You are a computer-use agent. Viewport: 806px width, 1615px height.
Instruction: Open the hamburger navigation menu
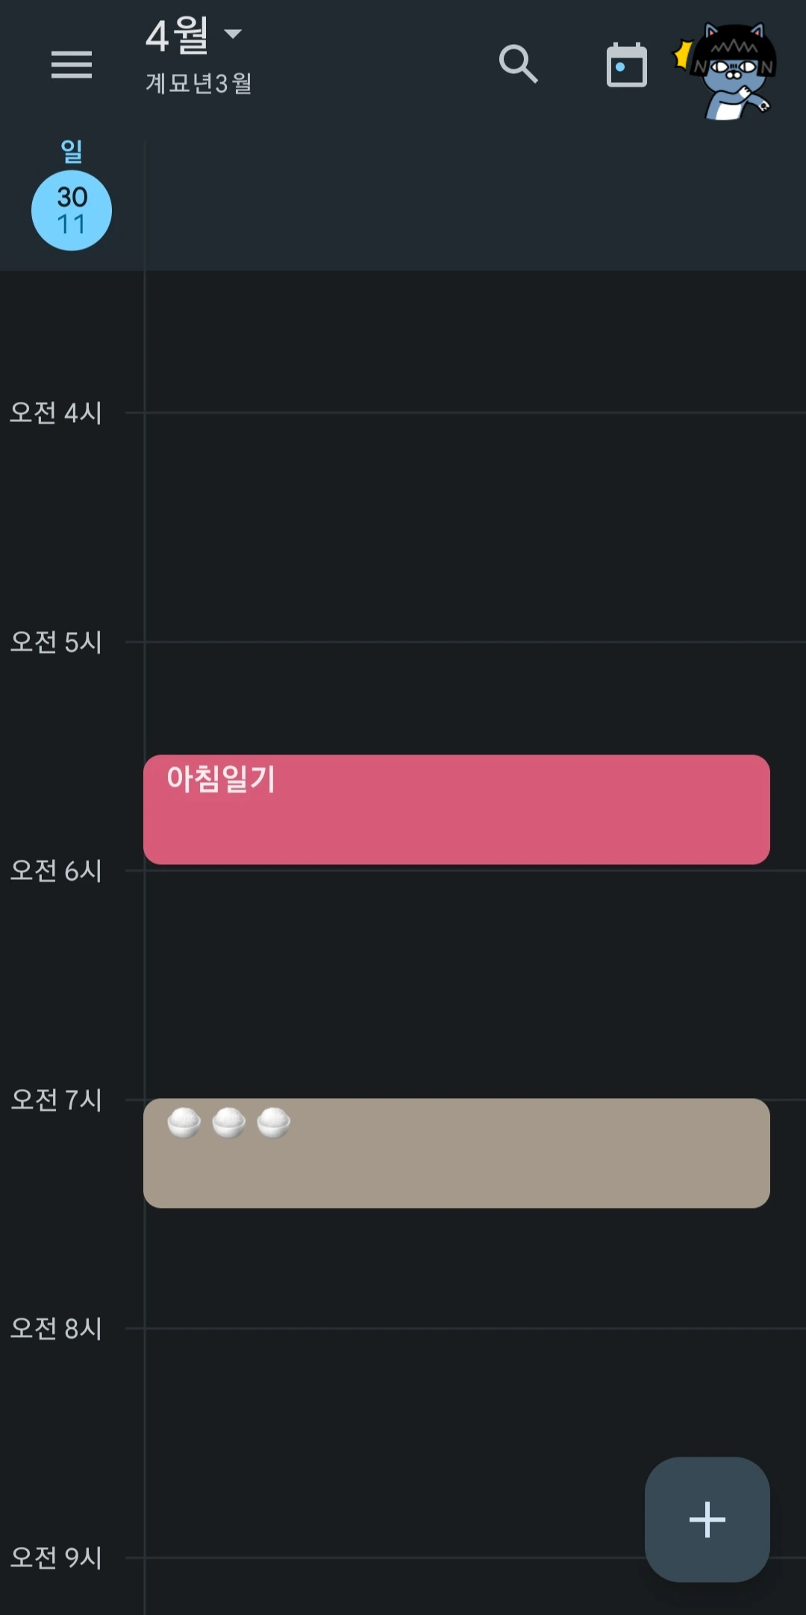[72, 64]
